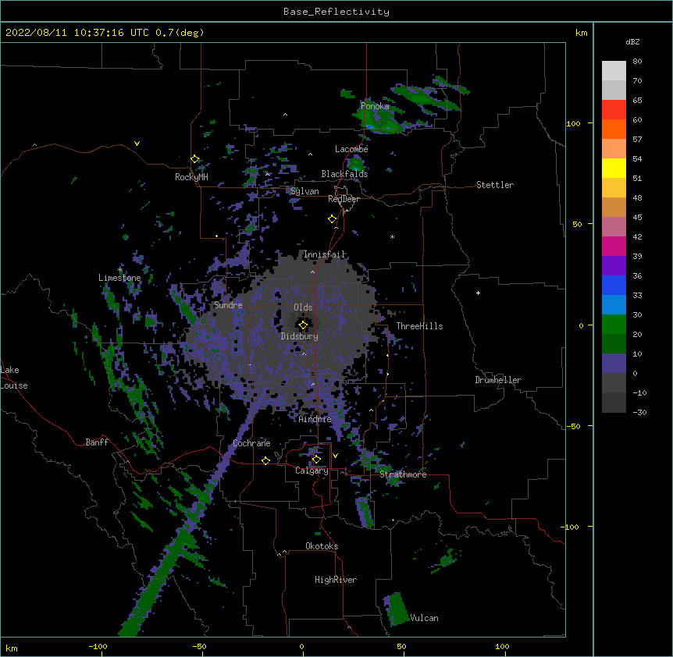Click the Base_Reflectivity title text

coord(336,12)
